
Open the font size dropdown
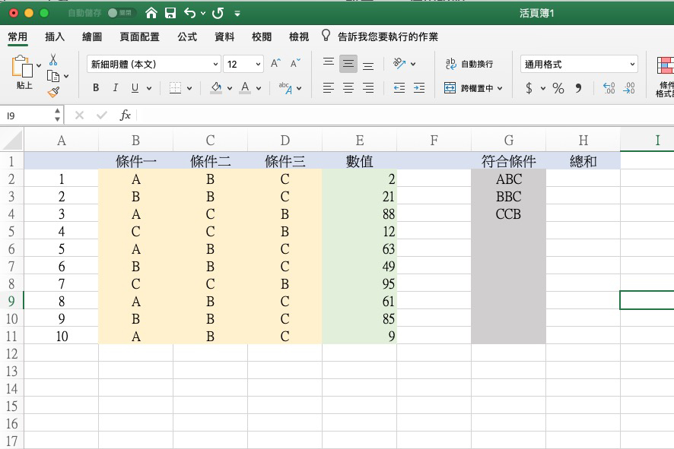pos(256,64)
